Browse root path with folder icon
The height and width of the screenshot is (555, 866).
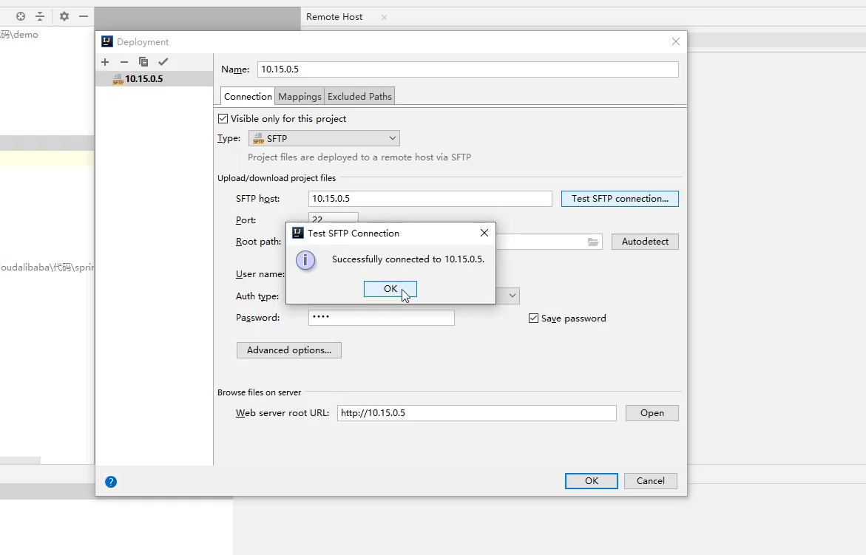(x=592, y=242)
